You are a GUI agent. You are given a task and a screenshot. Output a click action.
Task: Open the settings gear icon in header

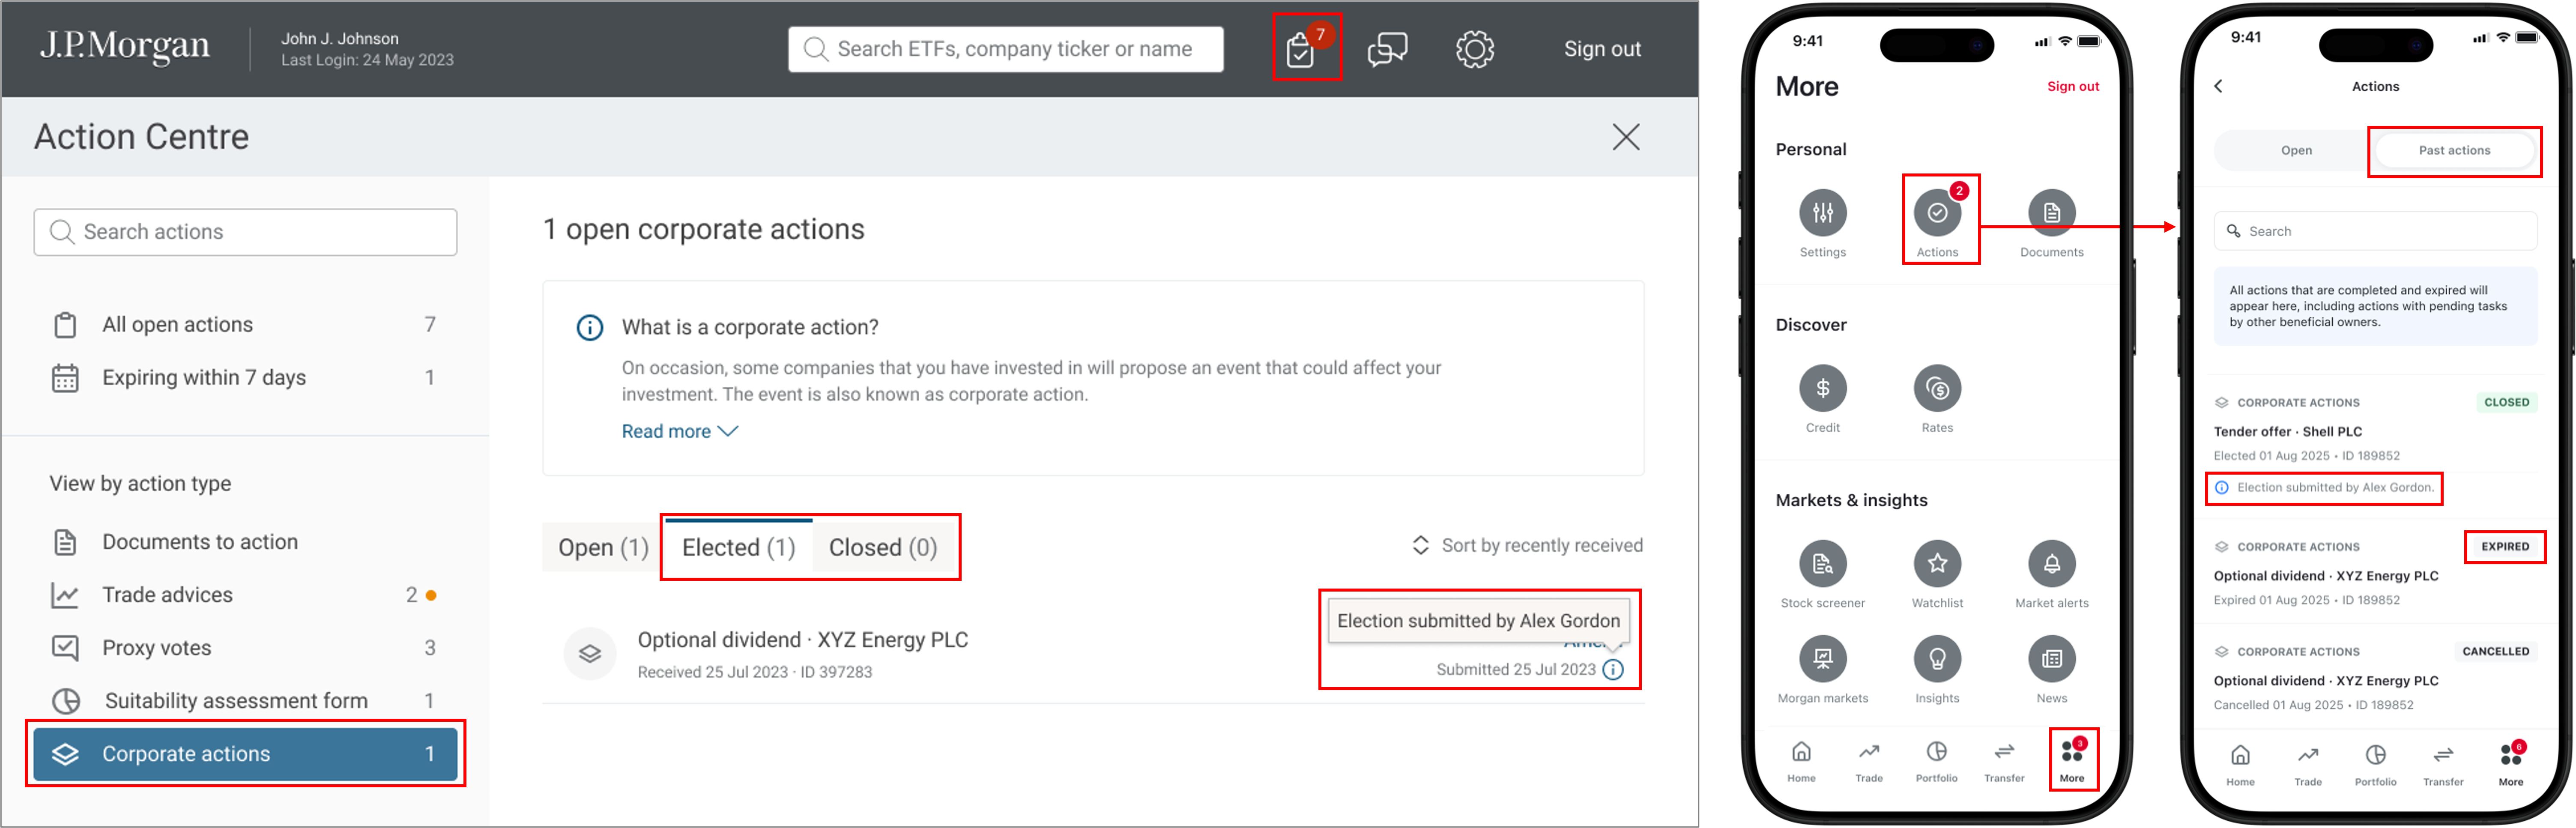click(x=1474, y=48)
